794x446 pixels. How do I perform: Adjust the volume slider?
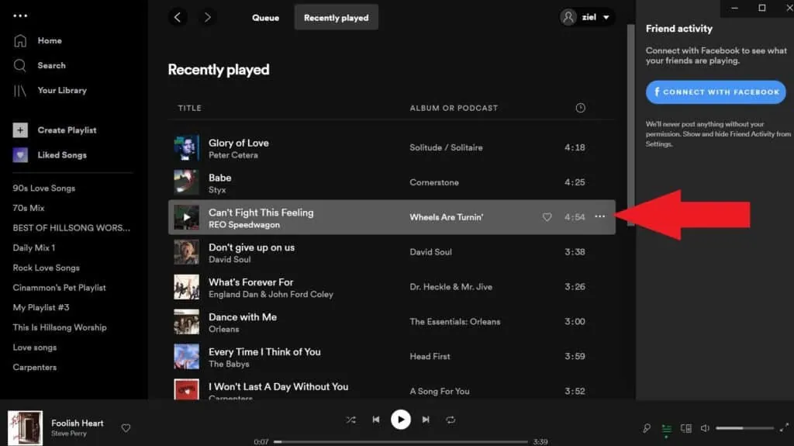click(744, 428)
